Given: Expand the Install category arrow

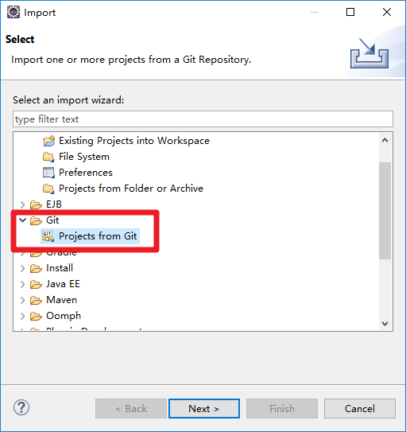Looking at the screenshot, I should pyautogui.click(x=22, y=268).
